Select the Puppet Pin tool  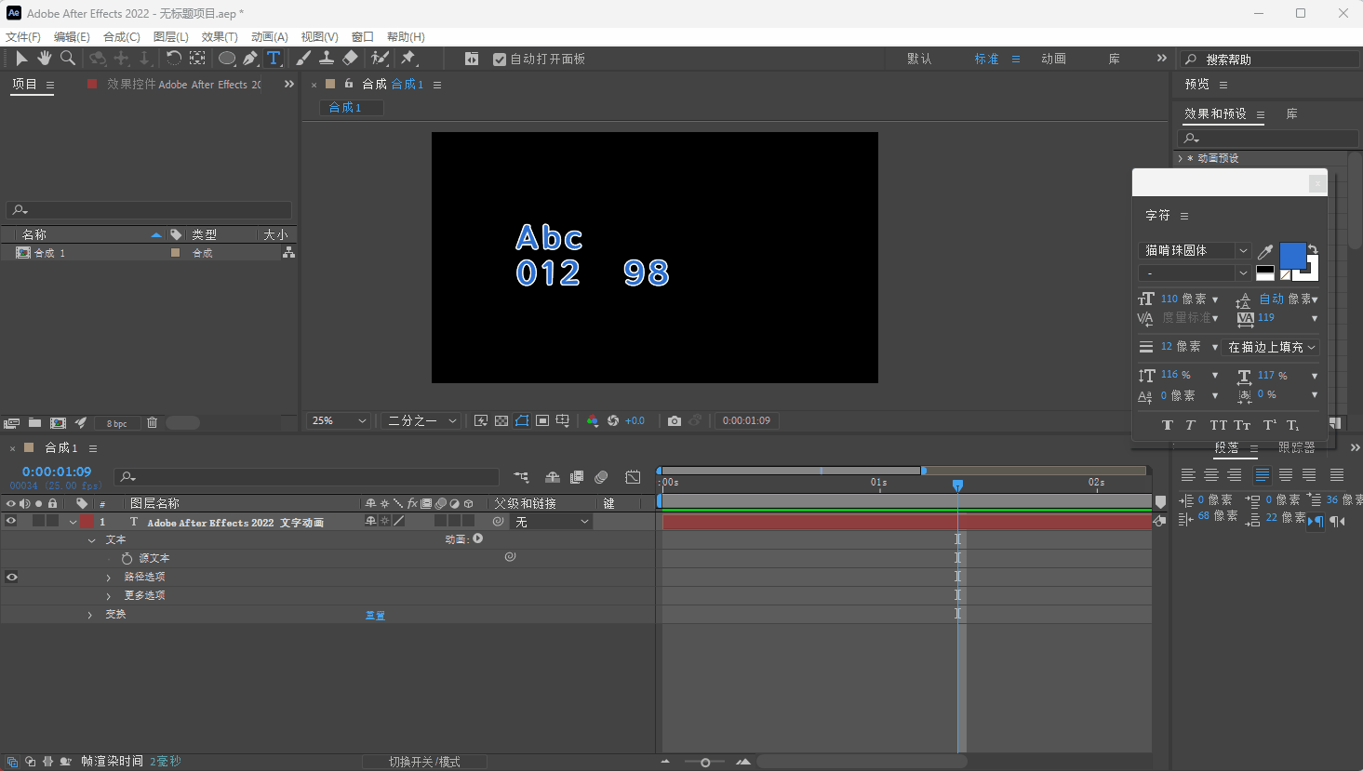pyautogui.click(x=408, y=59)
